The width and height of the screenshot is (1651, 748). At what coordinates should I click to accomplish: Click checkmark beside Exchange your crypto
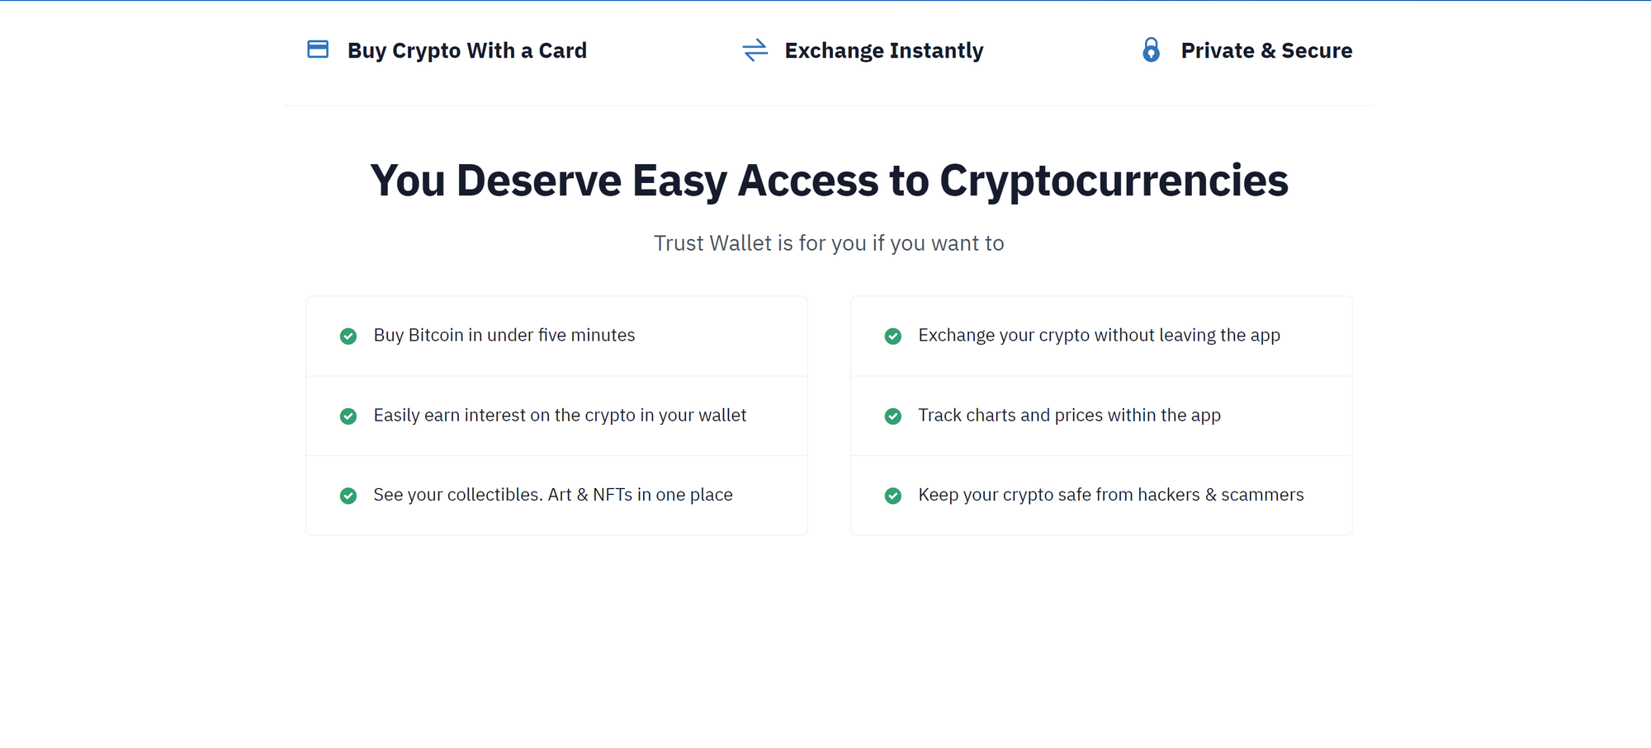click(x=893, y=336)
